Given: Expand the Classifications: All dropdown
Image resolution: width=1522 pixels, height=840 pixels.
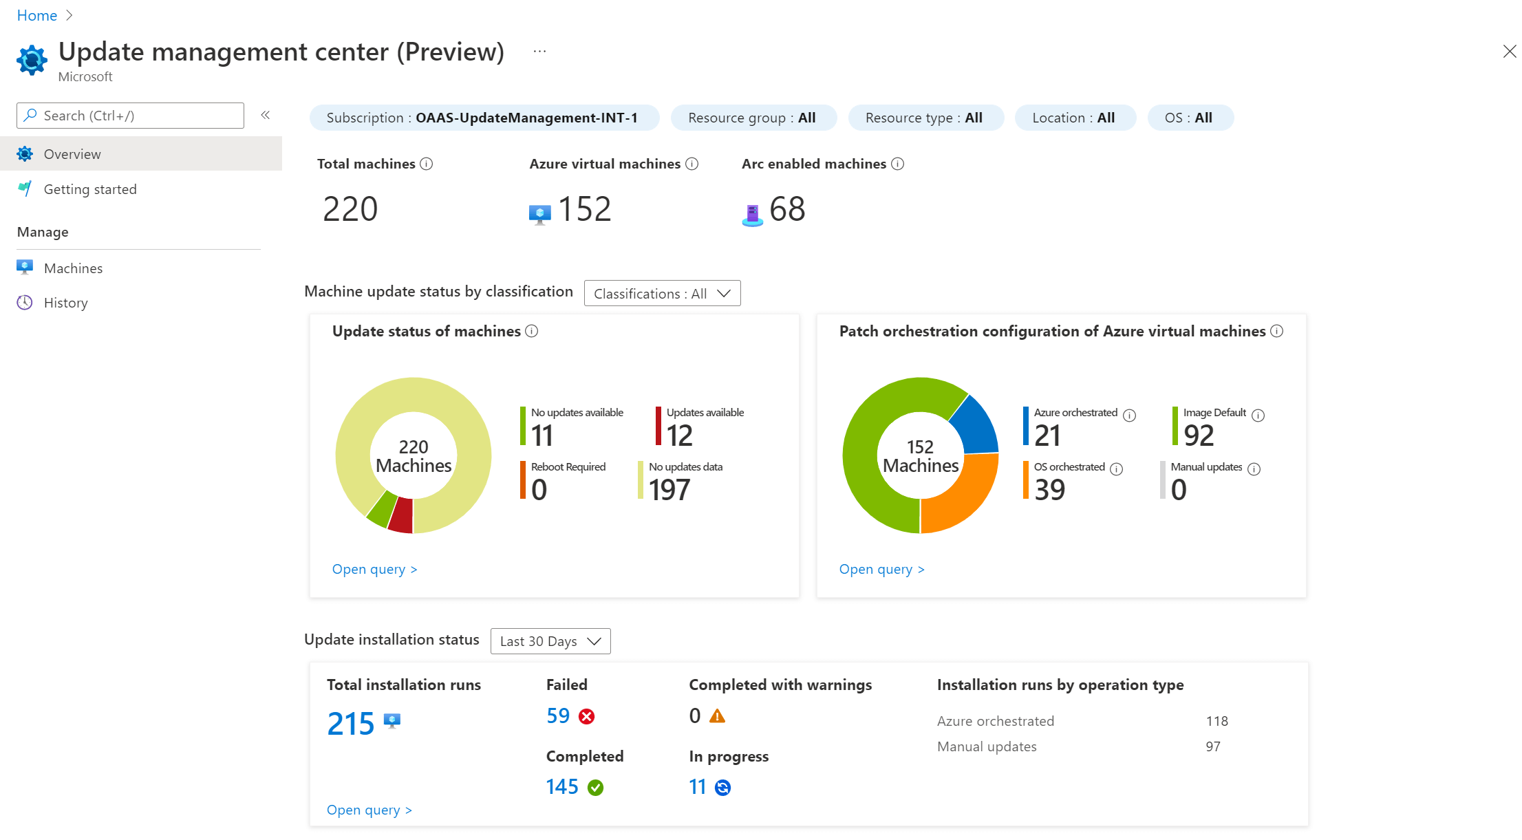Looking at the screenshot, I should tap(662, 294).
